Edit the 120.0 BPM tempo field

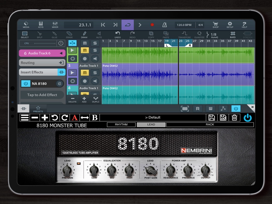184,25
